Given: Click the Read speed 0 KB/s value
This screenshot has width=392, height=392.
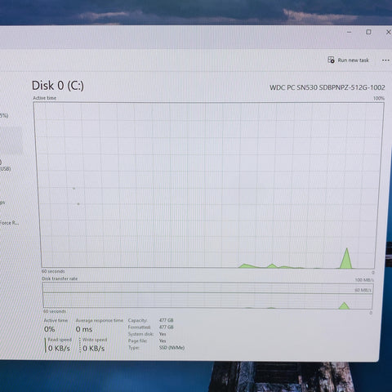Looking at the screenshot, I should pos(59,349).
